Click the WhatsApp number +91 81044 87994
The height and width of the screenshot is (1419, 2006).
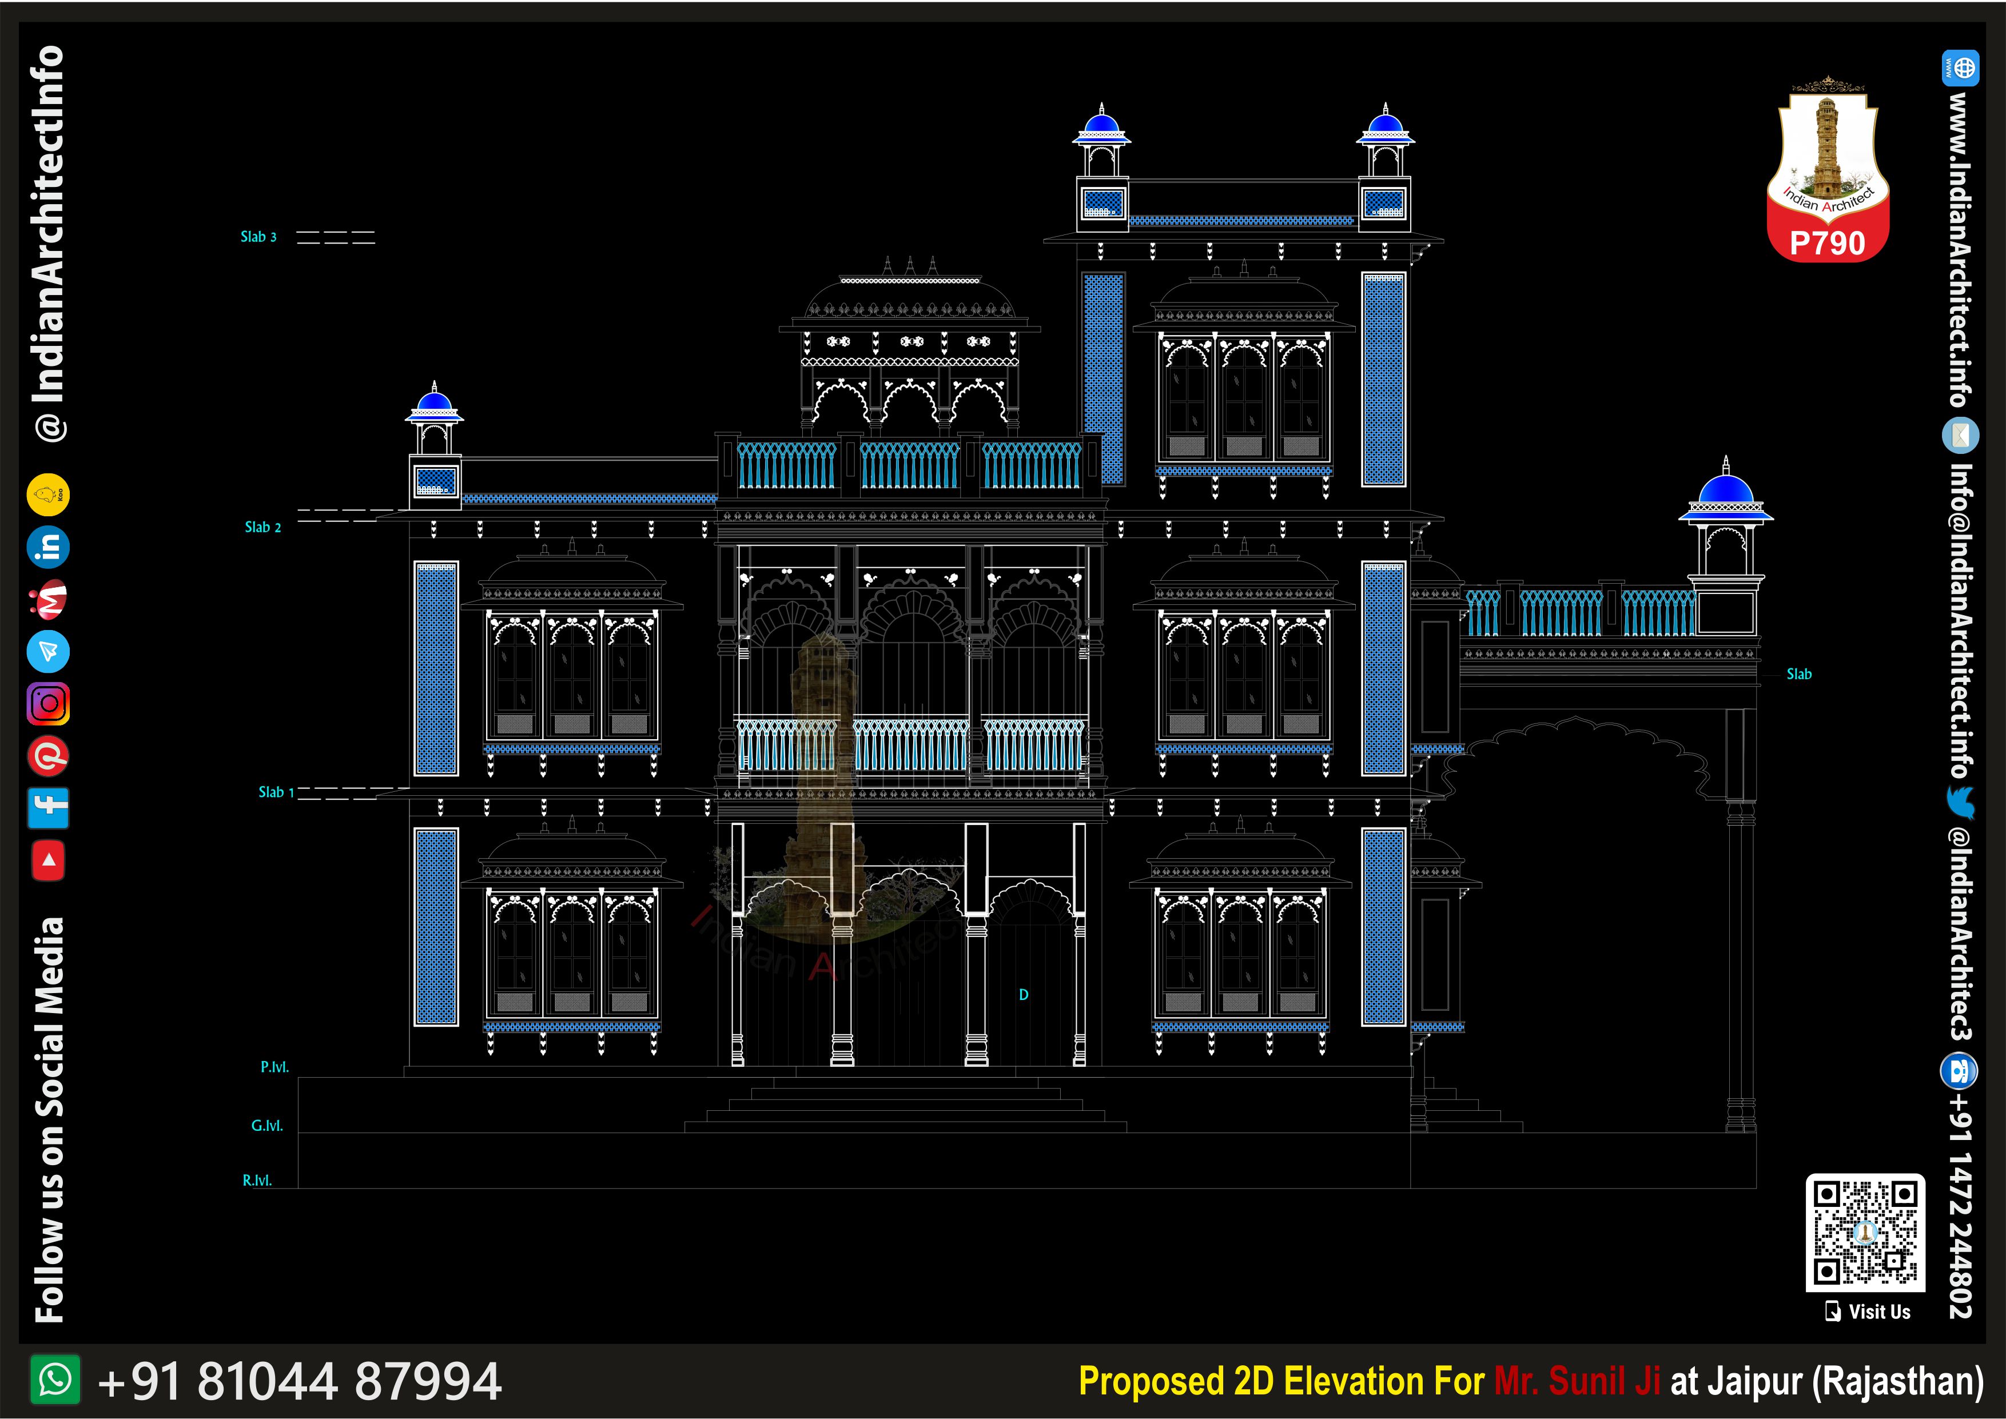tap(300, 1381)
